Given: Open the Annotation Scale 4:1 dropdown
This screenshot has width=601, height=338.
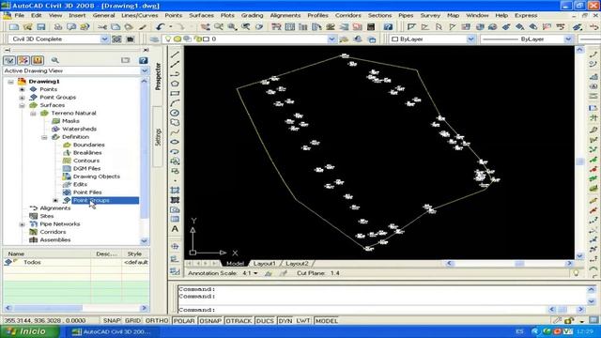Looking at the screenshot, I should coord(255,273).
